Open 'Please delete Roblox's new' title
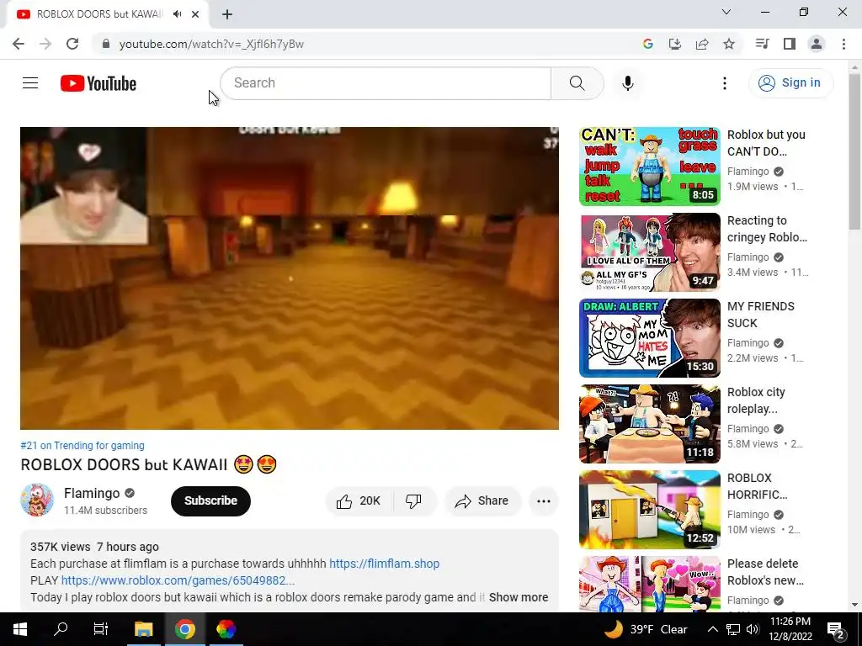This screenshot has width=862, height=646. click(x=765, y=572)
